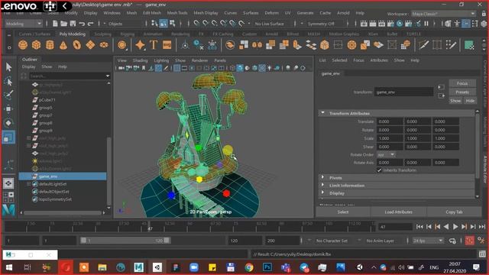Open the Rotate Order dropdown
Viewport: 489px width, 275px height.
click(x=386, y=154)
